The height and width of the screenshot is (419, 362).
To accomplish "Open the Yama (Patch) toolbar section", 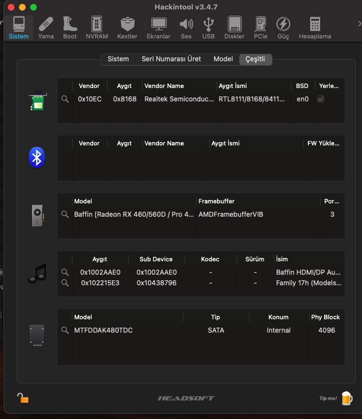I will [x=46, y=27].
